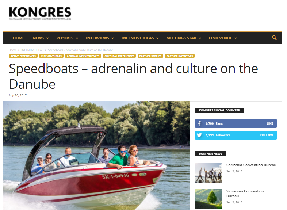Expand the Find Venue dropdown arrow
Viewport: 287px width, 210px height.
tap(236, 38)
